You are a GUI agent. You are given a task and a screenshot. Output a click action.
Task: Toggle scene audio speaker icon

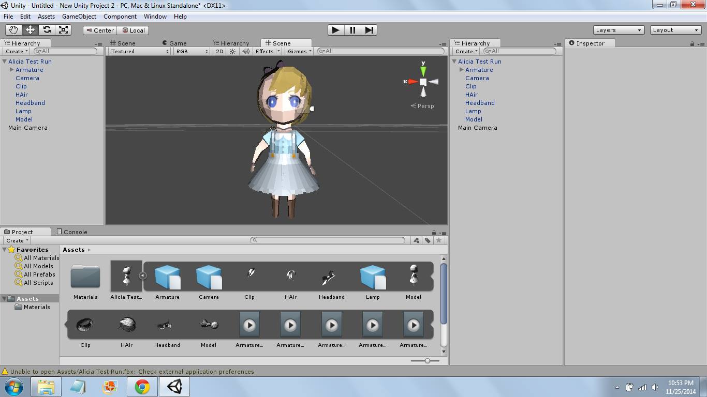coord(246,51)
